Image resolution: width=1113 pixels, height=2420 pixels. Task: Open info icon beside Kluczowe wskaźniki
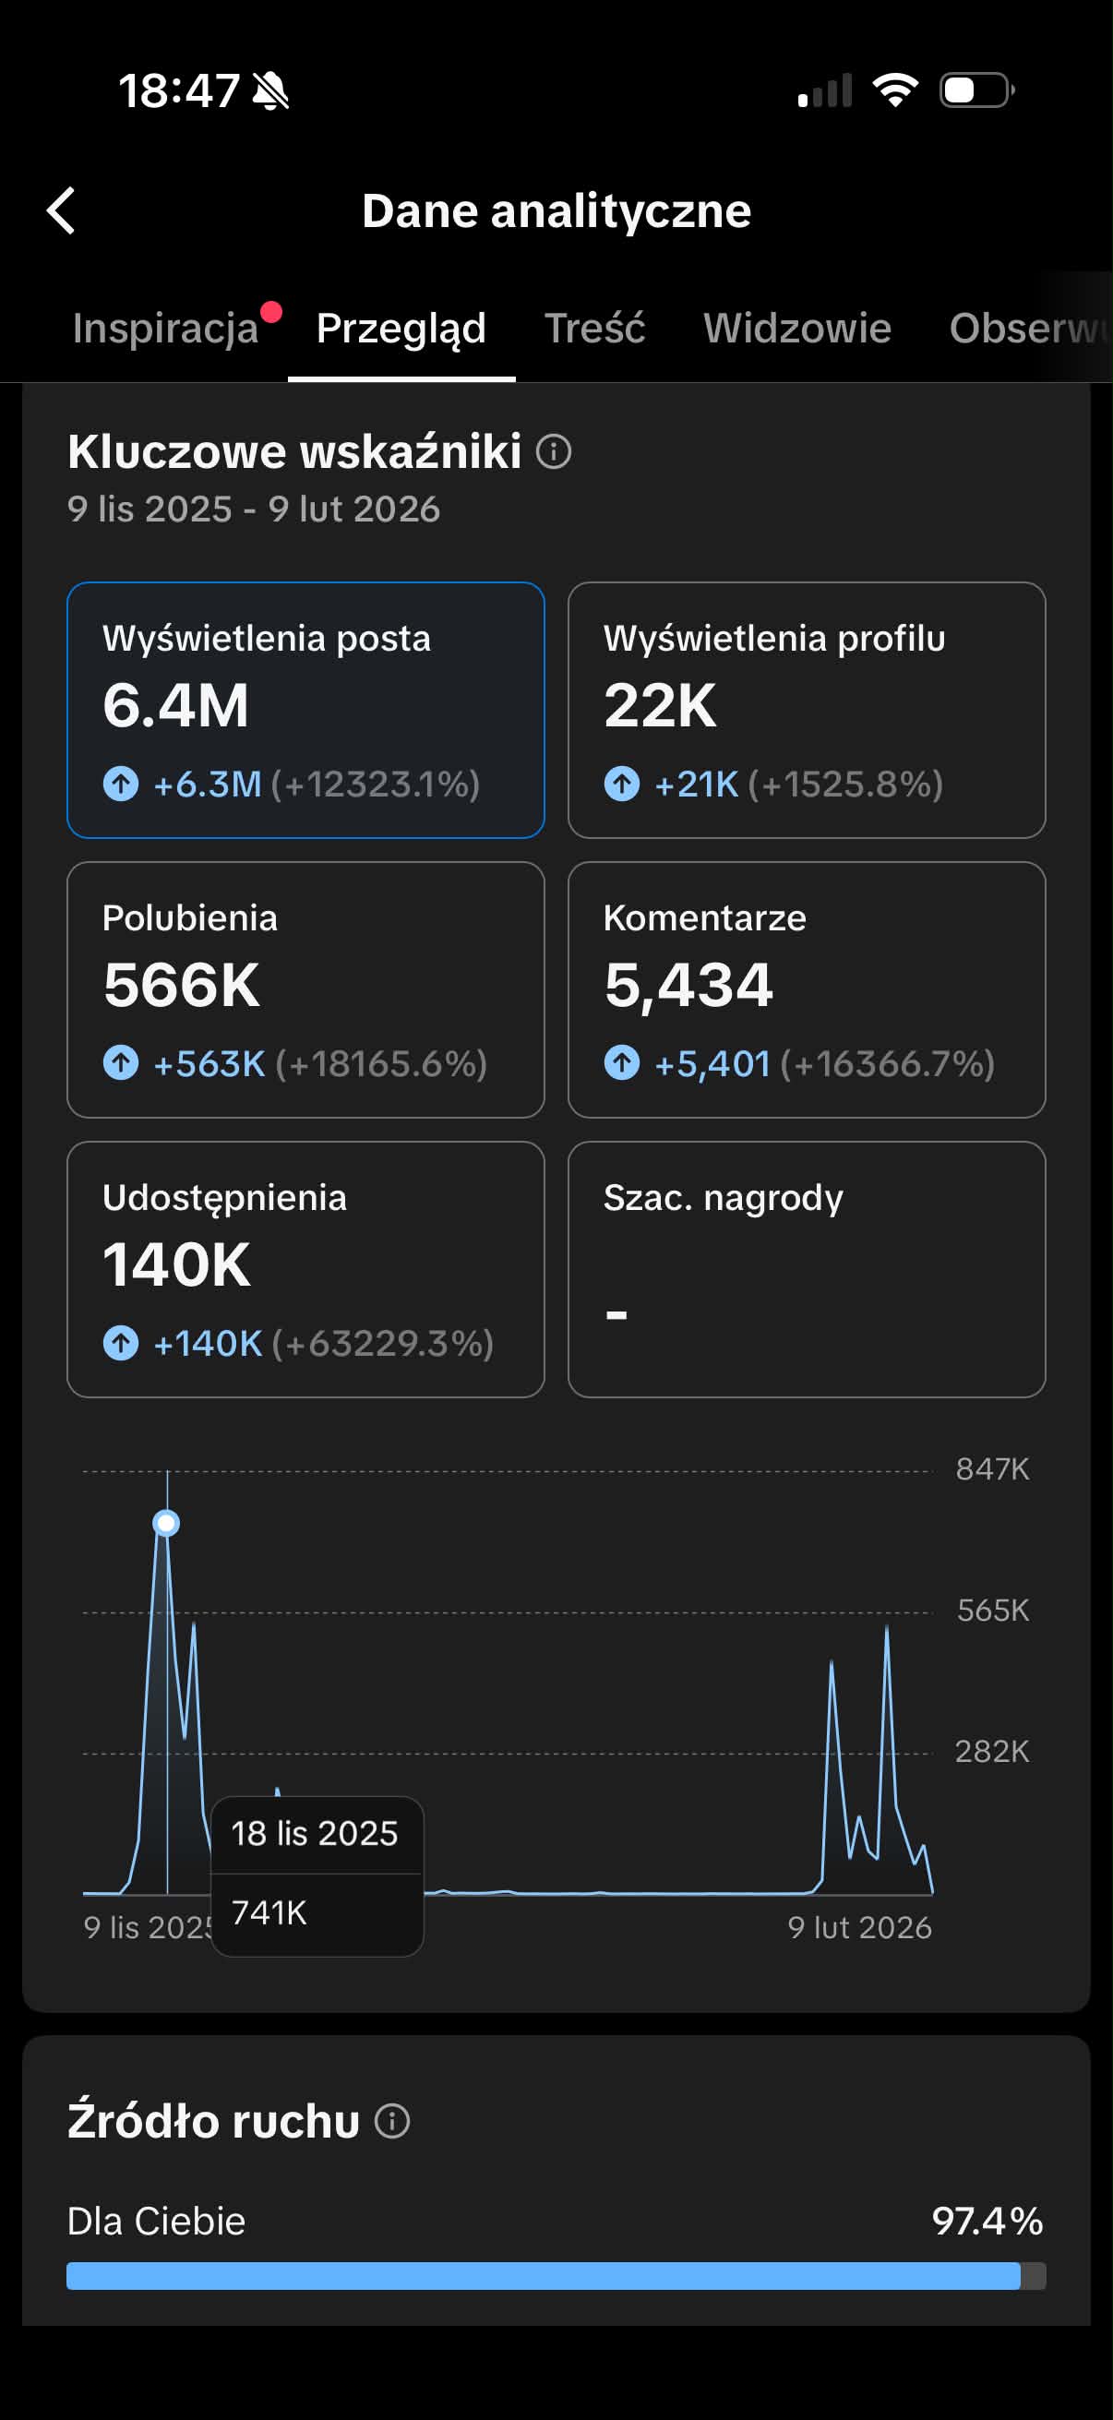pyautogui.click(x=553, y=452)
